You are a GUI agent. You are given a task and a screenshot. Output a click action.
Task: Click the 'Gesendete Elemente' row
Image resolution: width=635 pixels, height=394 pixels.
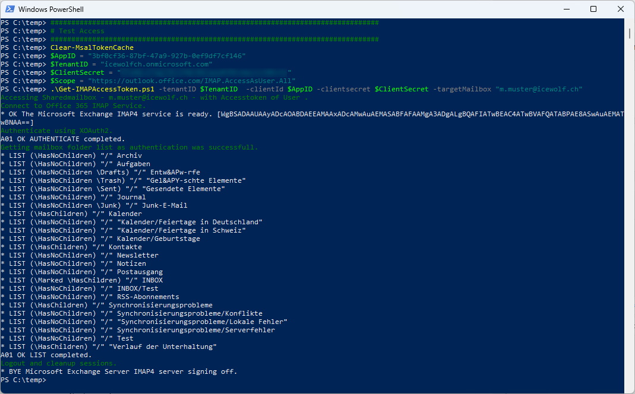(x=113, y=189)
